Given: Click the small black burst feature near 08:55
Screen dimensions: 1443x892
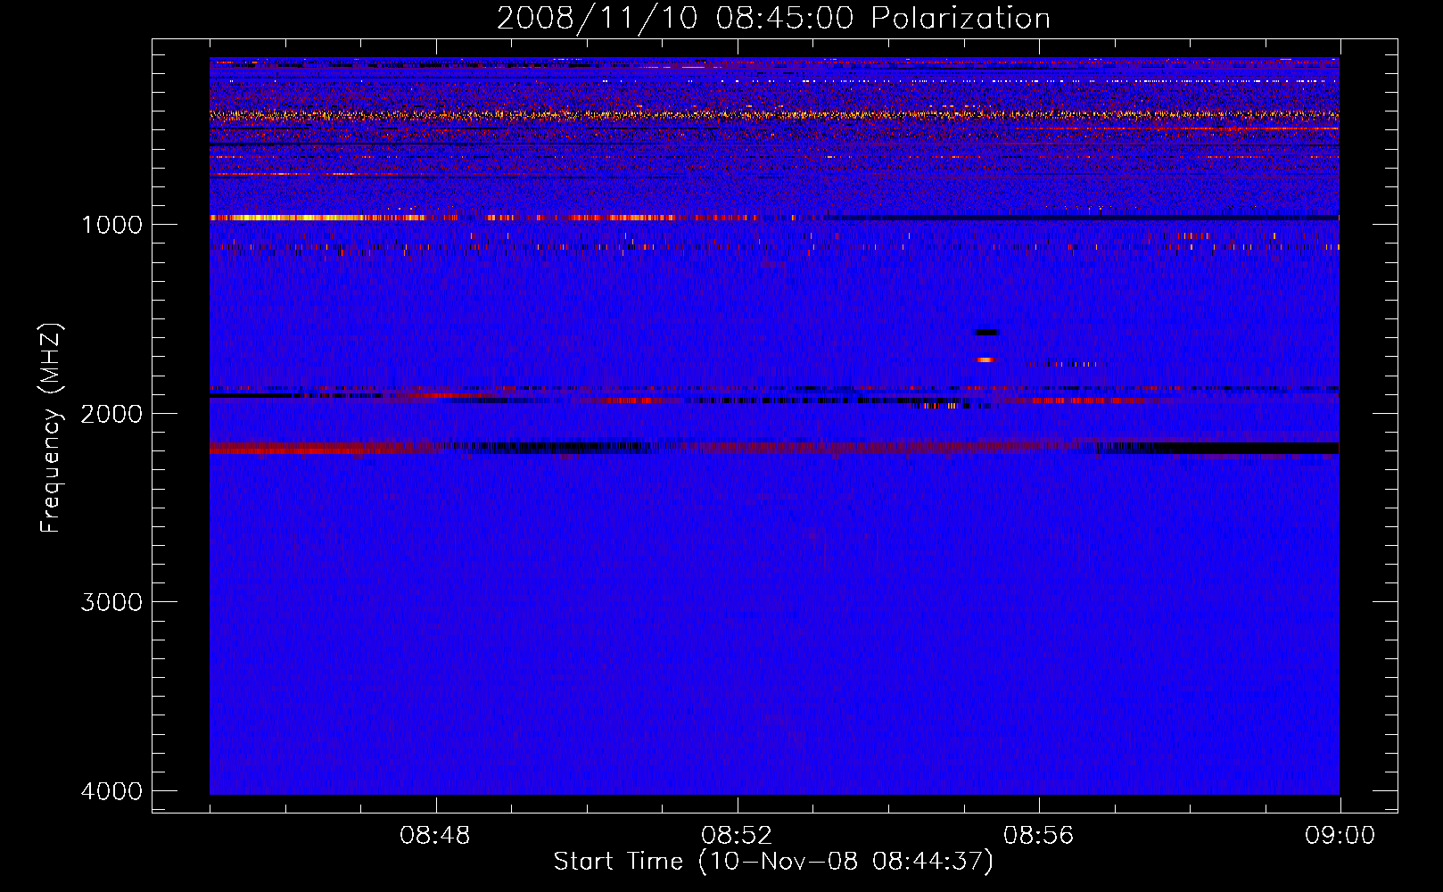Looking at the screenshot, I should pyautogui.click(x=986, y=333).
